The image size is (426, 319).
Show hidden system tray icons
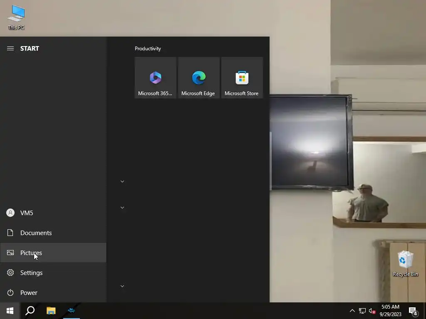coord(352,311)
